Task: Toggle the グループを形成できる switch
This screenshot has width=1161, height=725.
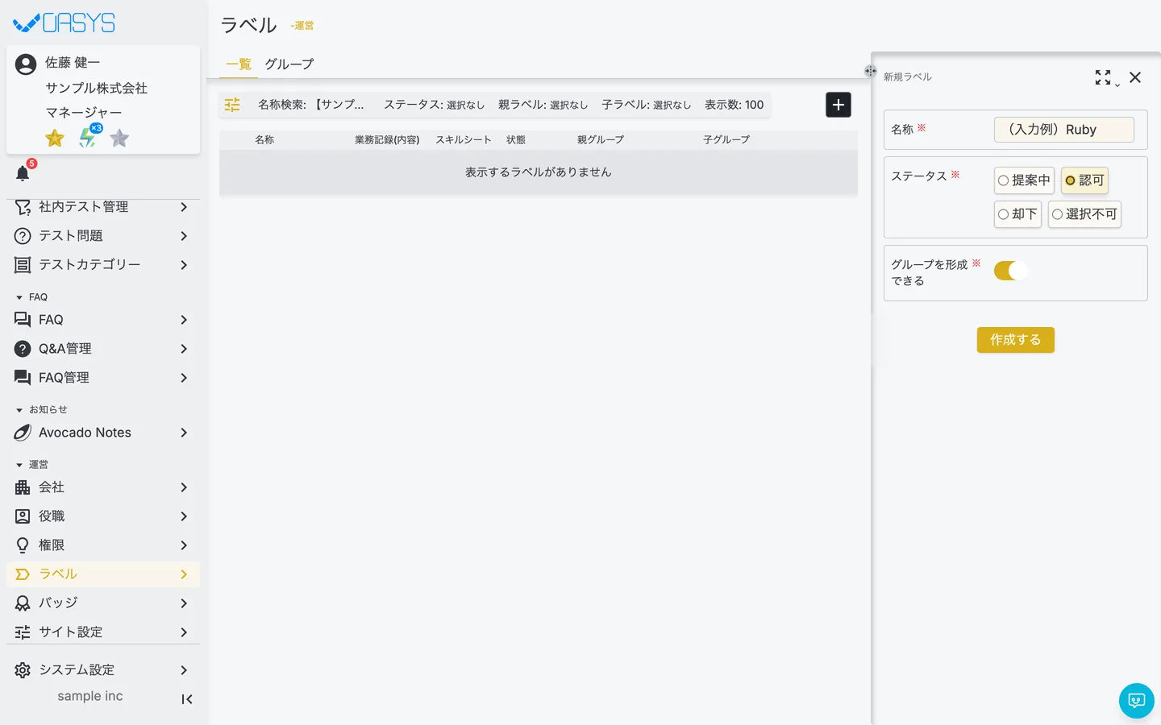Action: tap(1011, 271)
